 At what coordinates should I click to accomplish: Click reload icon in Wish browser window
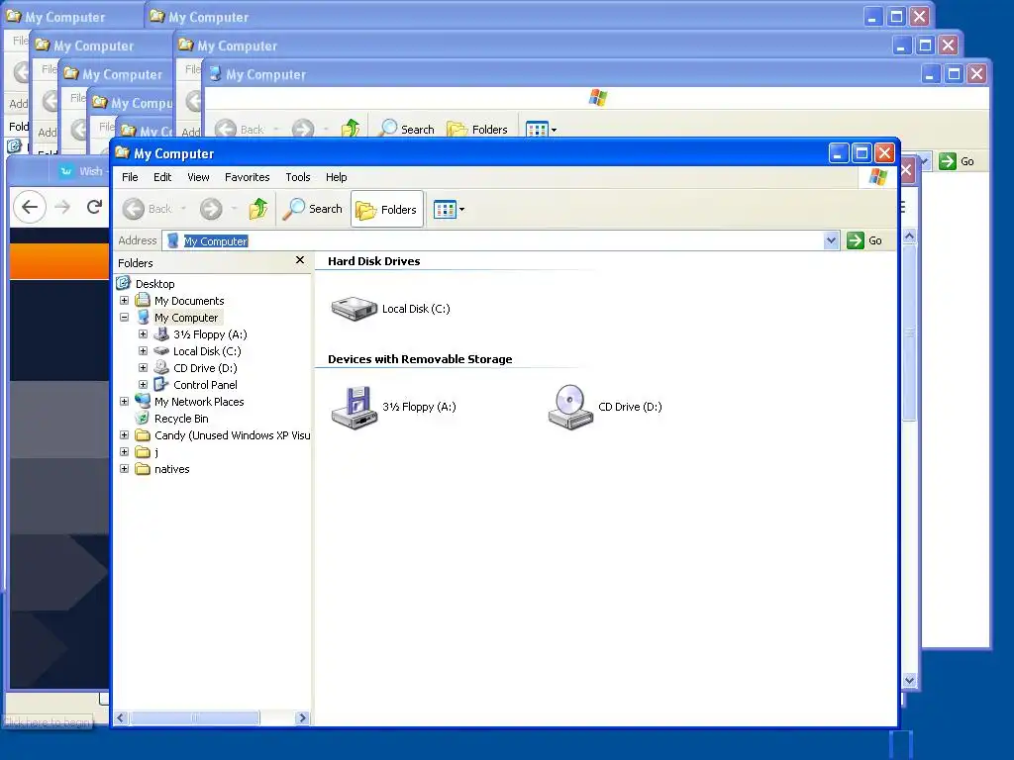pyautogui.click(x=94, y=207)
